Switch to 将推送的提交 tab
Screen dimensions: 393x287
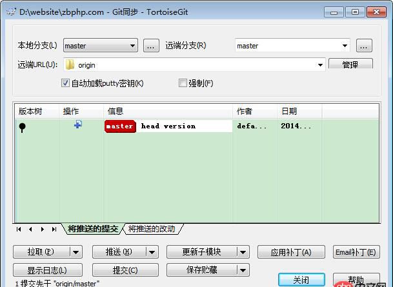point(93,229)
